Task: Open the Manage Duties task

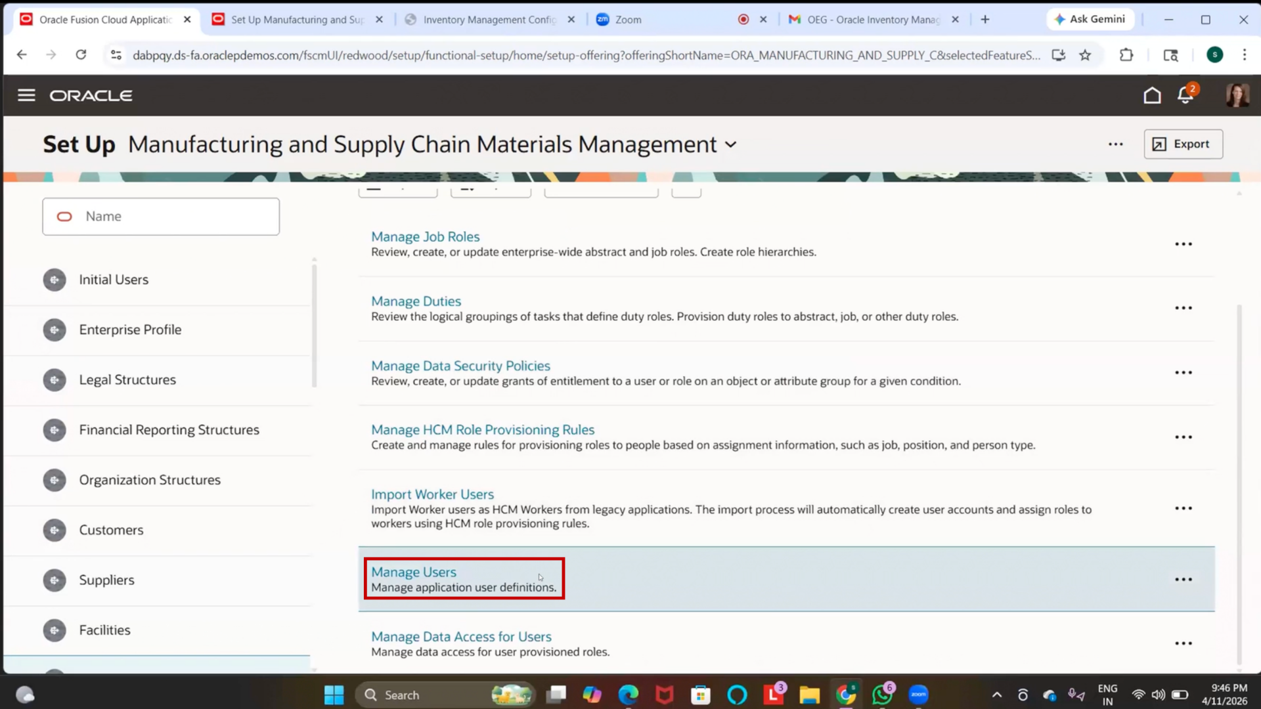Action: [416, 301]
